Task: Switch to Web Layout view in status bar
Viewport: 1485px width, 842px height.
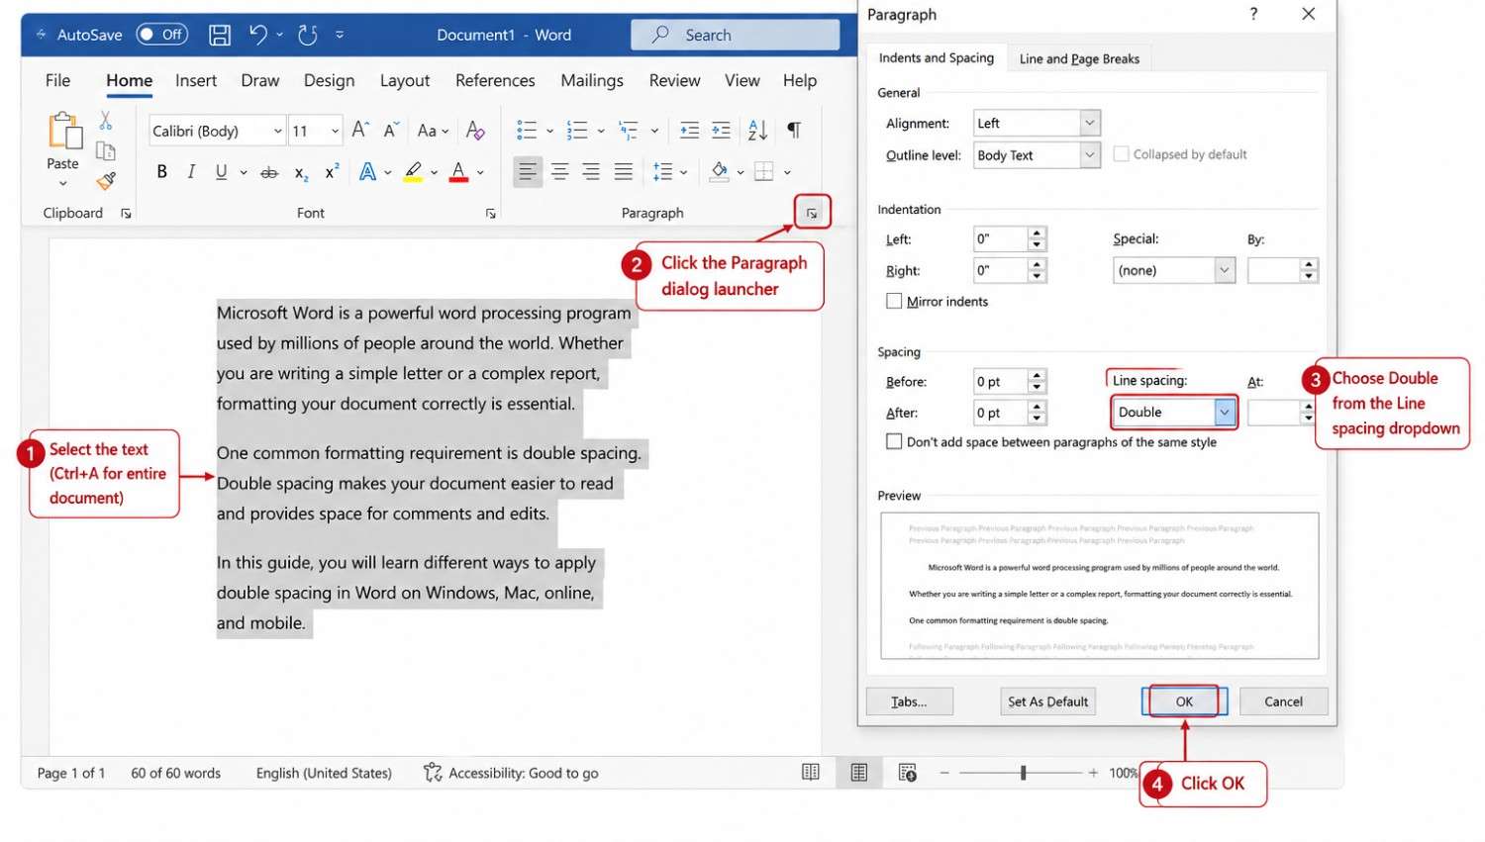Action: 908,773
